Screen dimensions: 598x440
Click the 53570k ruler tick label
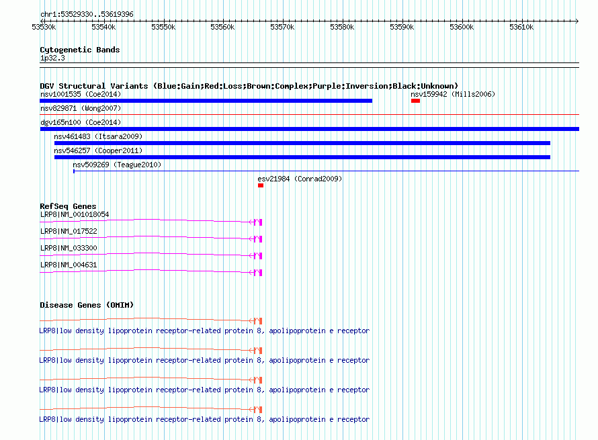pyautogui.click(x=283, y=27)
